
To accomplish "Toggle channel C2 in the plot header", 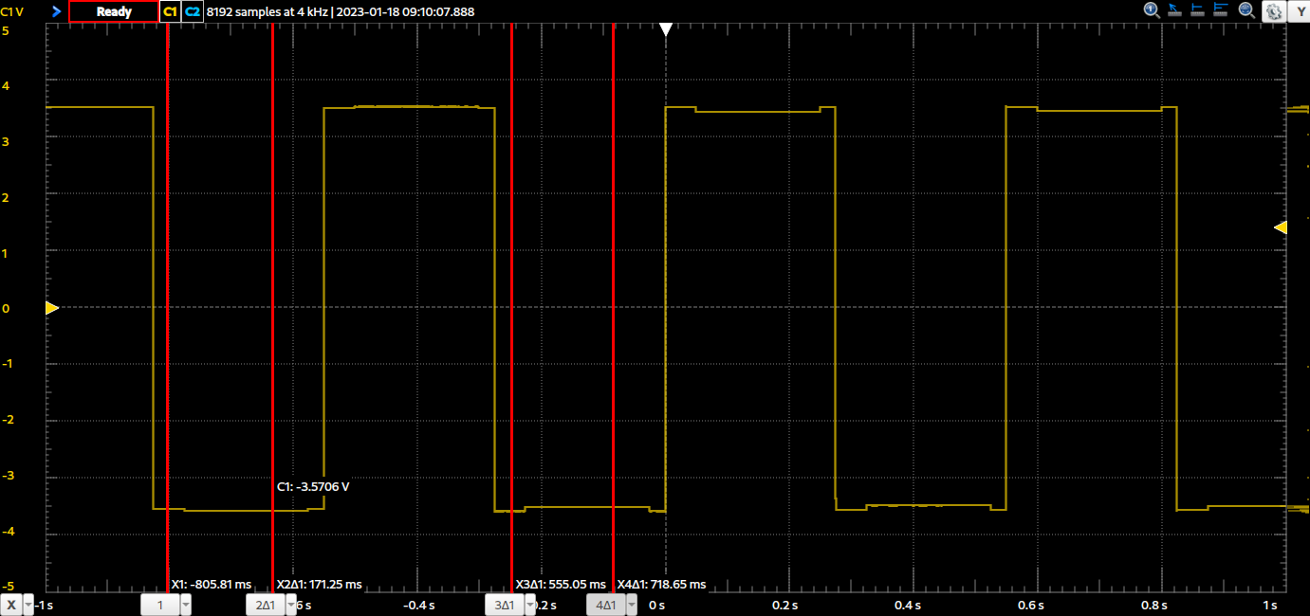I will tap(193, 11).
